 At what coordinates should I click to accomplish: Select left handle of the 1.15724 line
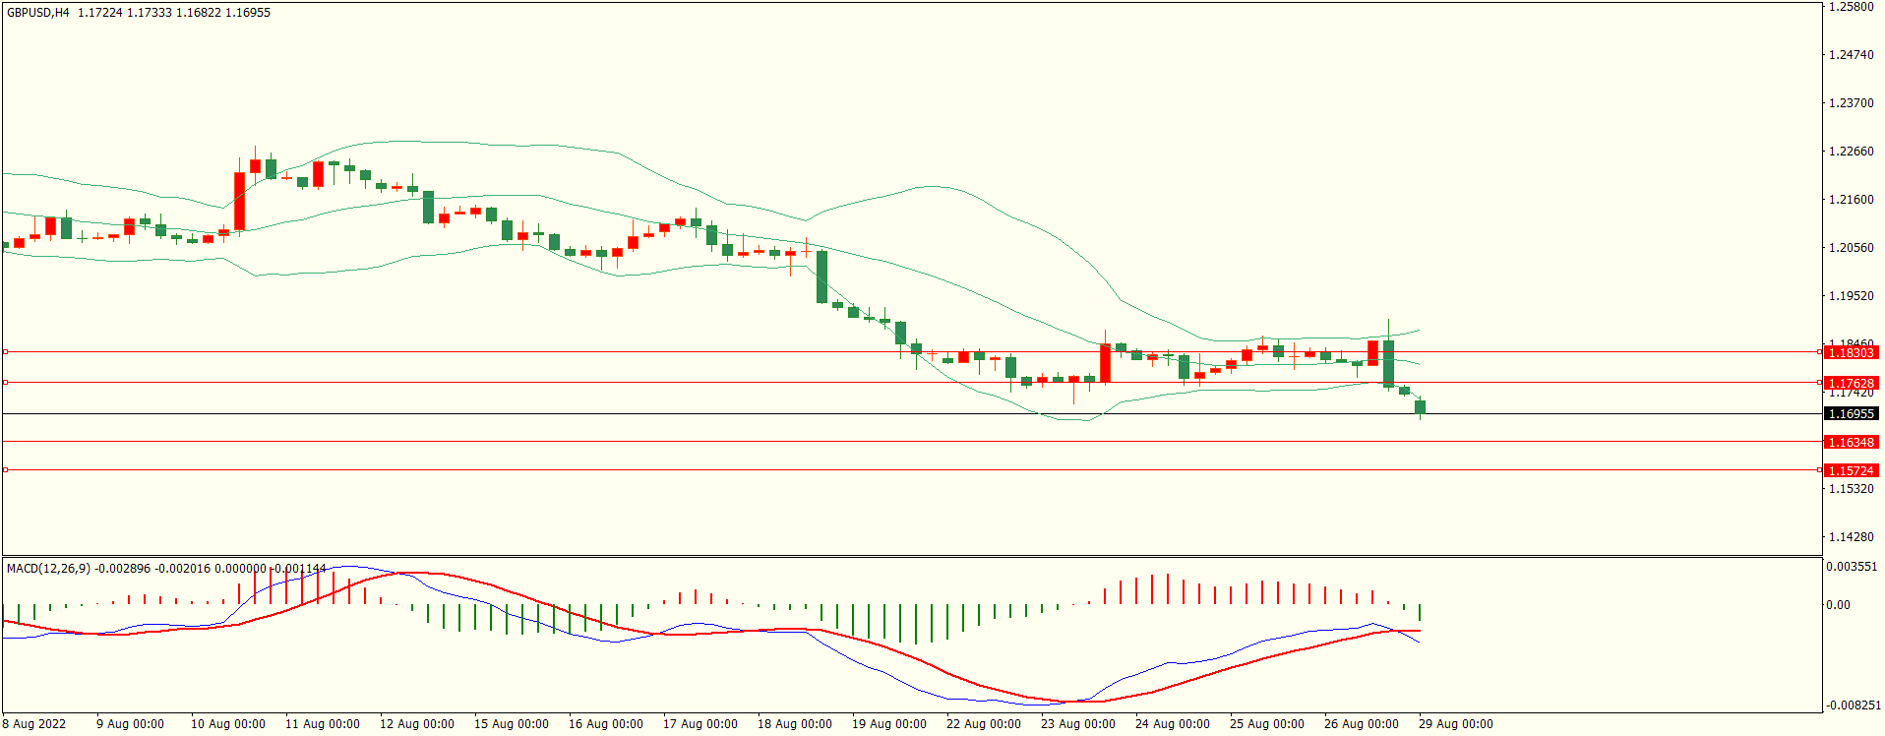[5, 469]
